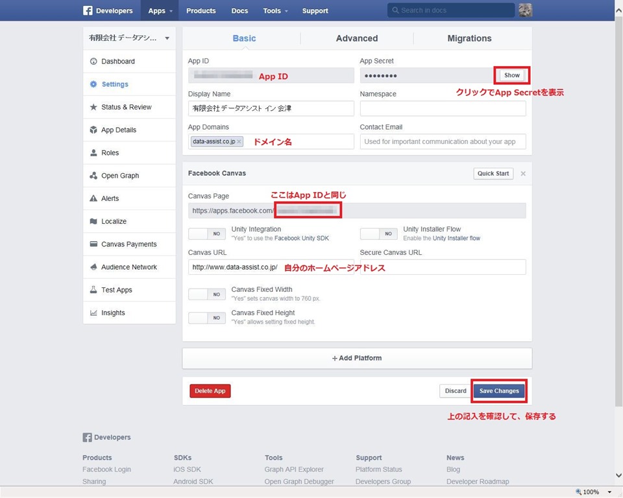Click the Test Apps flask icon

[x=93, y=289]
